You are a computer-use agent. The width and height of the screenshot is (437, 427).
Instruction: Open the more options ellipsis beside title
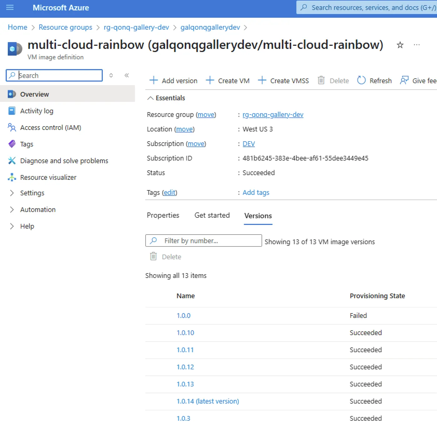coord(417,45)
